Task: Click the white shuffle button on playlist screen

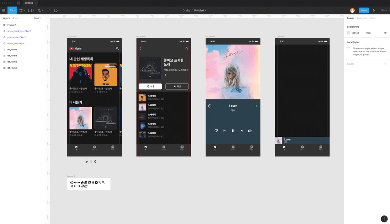Action: coord(150,86)
